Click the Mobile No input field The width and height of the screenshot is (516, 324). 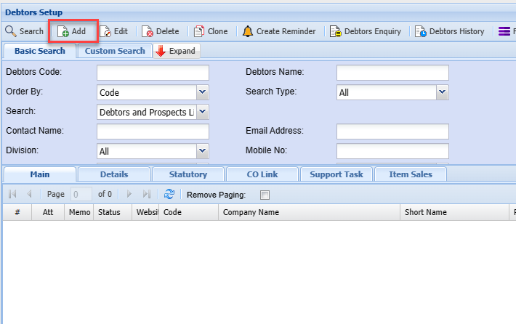[392, 151]
